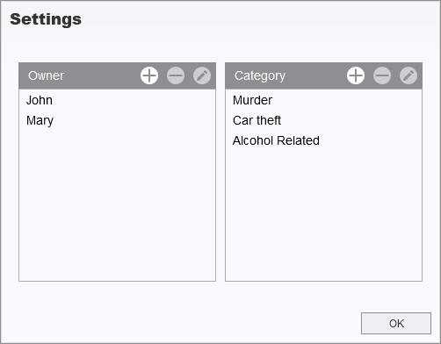The image size is (441, 344).
Task: Click the Category remove minus icon
Action: tap(382, 75)
